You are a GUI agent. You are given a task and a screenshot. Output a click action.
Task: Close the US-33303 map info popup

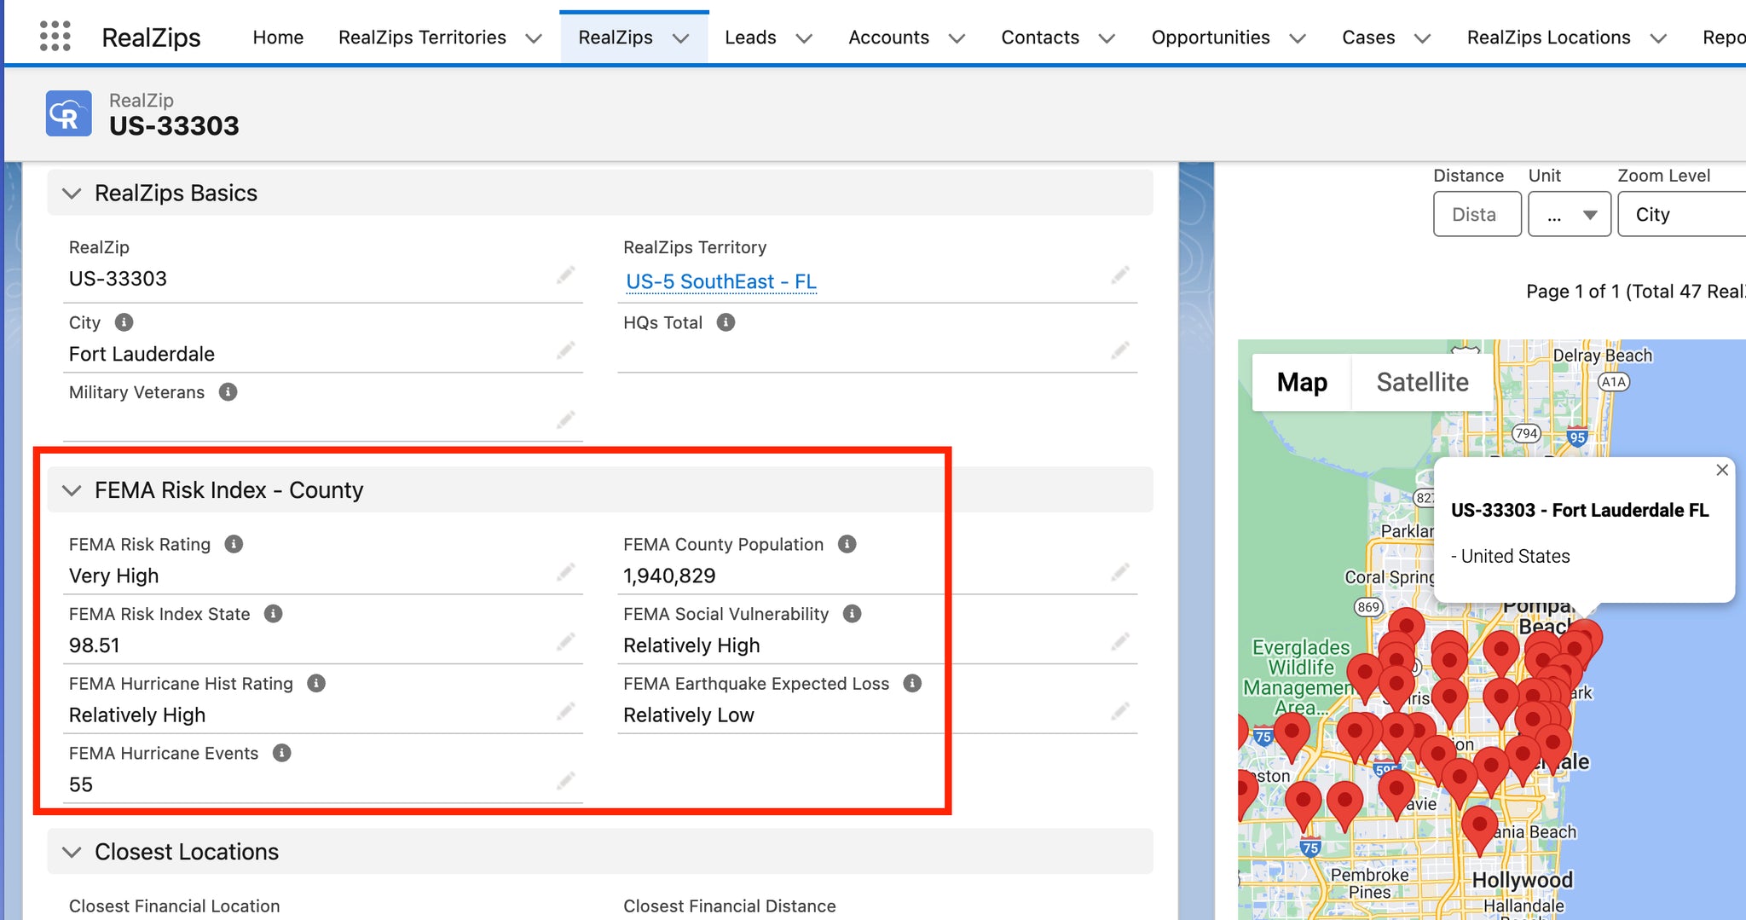1722,470
